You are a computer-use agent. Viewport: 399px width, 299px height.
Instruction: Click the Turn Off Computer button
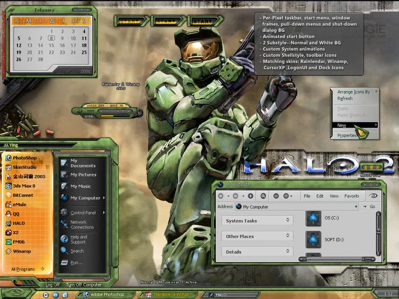pyautogui.click(x=84, y=285)
